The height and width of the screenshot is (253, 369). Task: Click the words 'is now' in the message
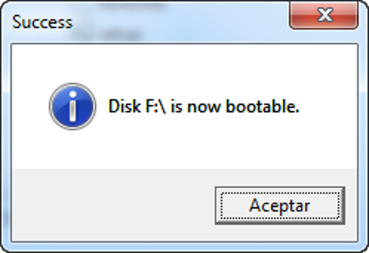coord(196,106)
